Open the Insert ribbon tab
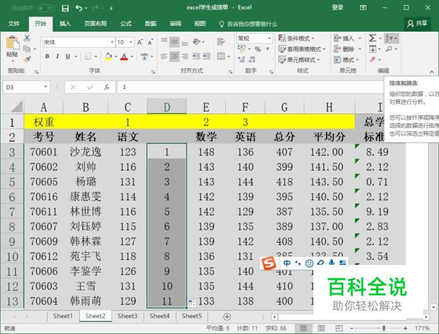Image resolution: width=439 pixels, height=334 pixels. point(65,23)
